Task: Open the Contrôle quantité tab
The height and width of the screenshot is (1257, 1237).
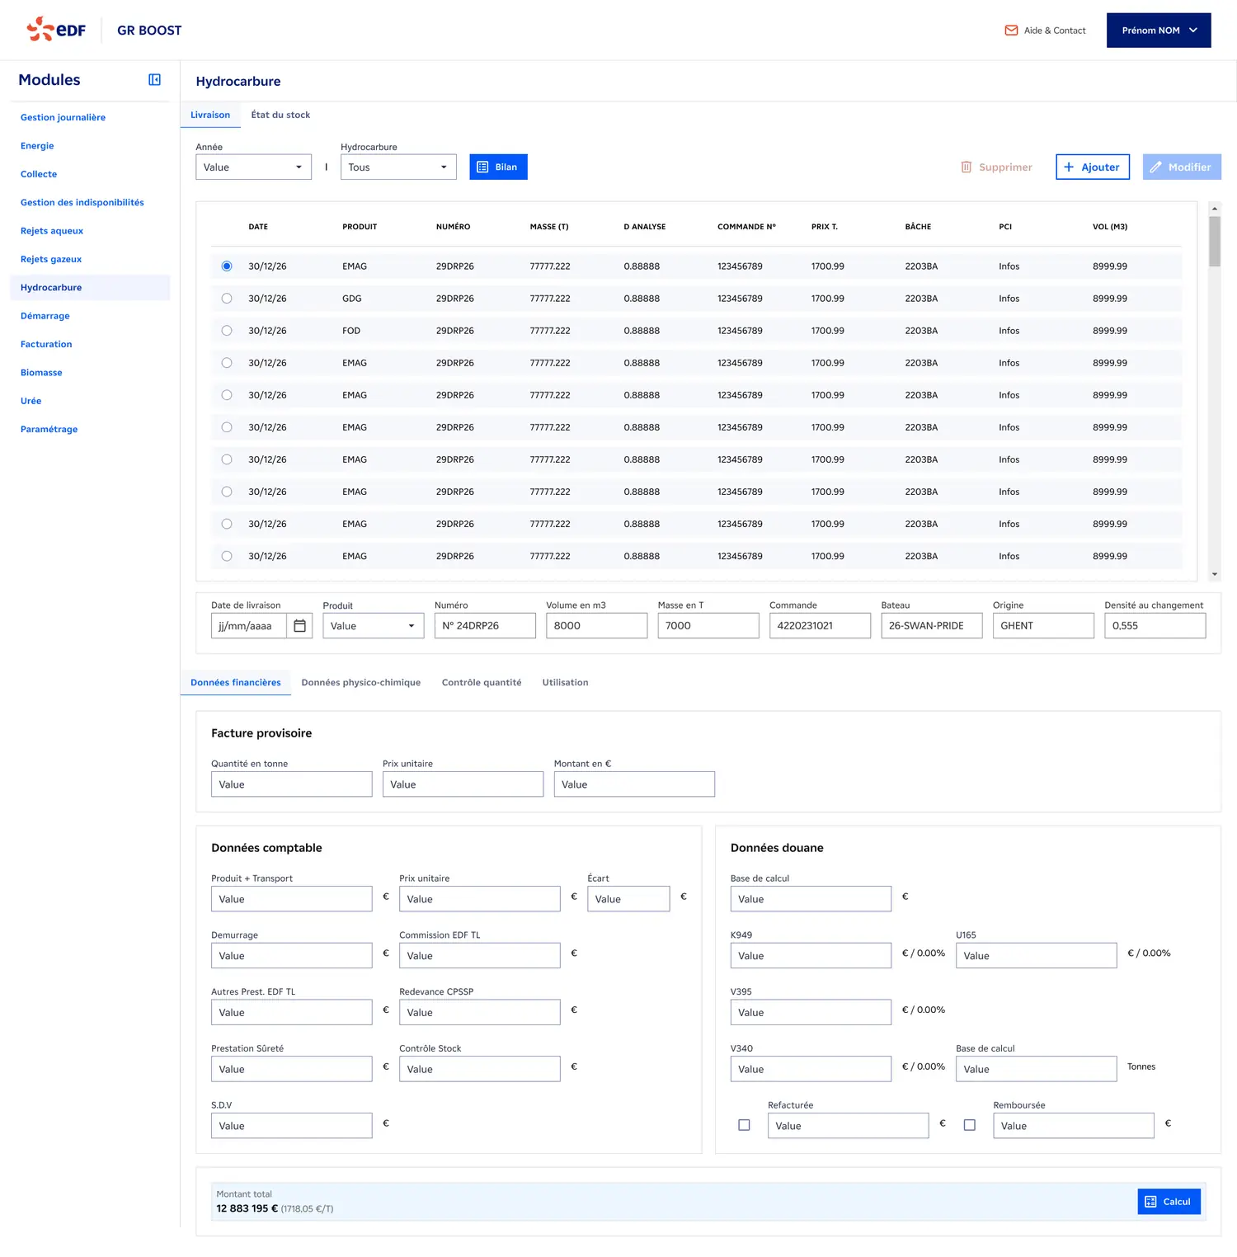Action: 482,683
